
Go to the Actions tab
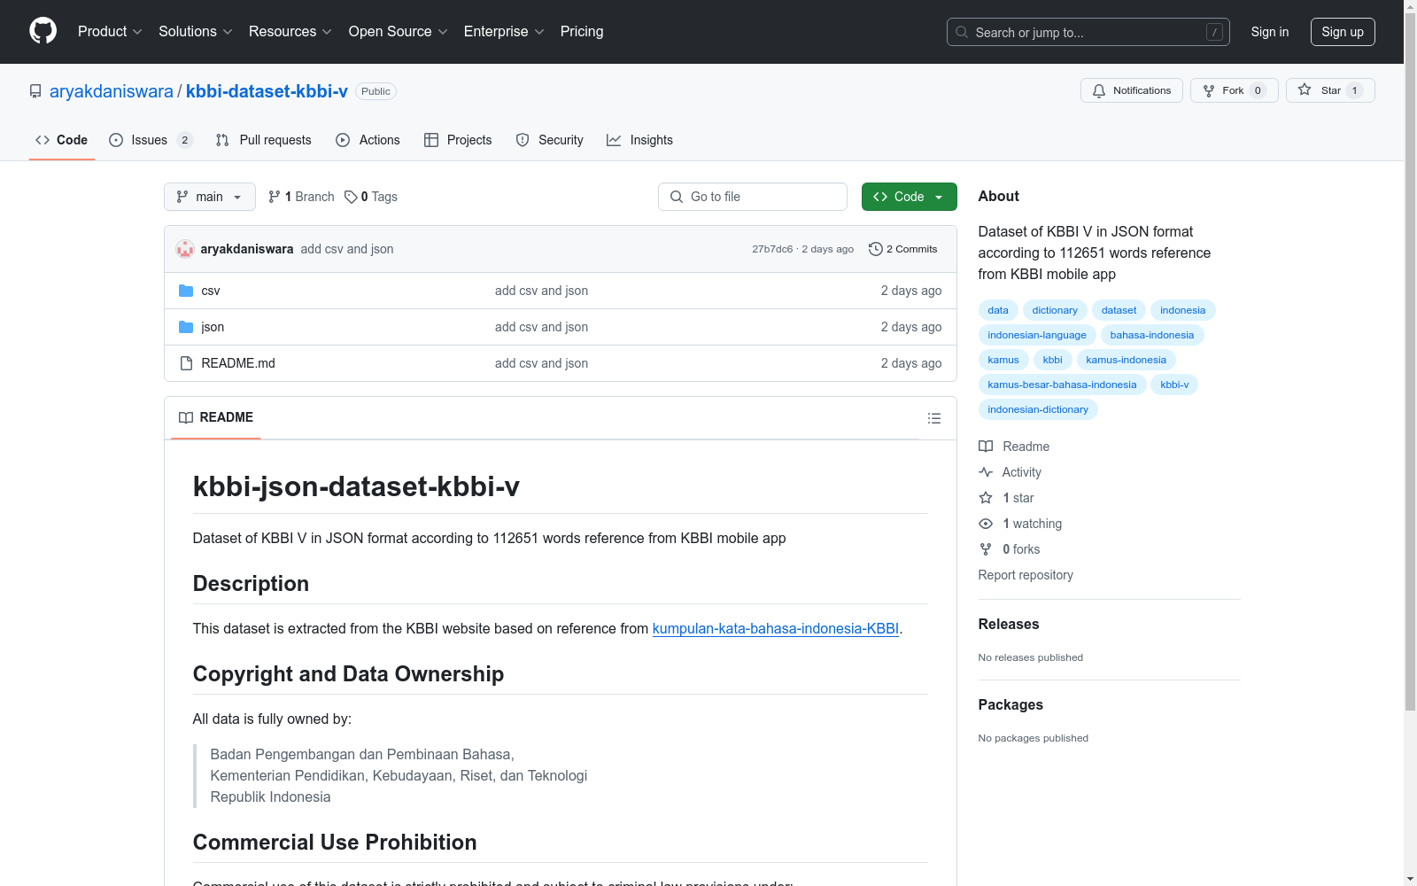click(x=368, y=140)
